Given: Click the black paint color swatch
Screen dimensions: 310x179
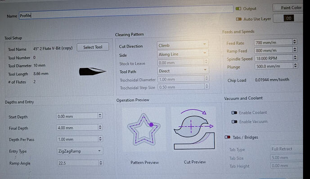Looking at the screenshot, I should [x=288, y=18].
